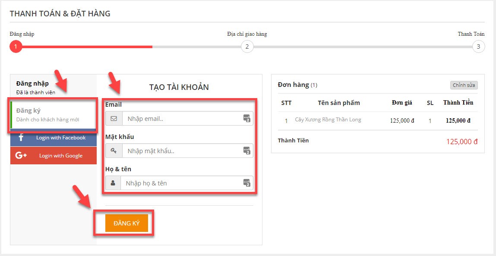Viewport: 496px width, 256px height.
Task: Submit the orange ĐĂNG KÝ button
Action: pyautogui.click(x=126, y=223)
